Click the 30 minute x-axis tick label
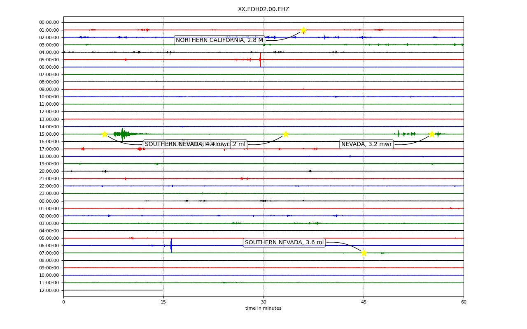Screen dimensions: 527x329 263,302
